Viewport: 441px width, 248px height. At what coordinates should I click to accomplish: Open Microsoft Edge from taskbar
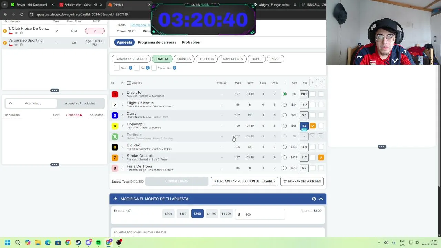click(x=48, y=242)
